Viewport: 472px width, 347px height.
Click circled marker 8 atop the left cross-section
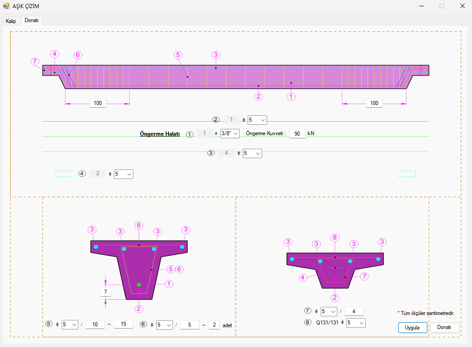(x=139, y=225)
